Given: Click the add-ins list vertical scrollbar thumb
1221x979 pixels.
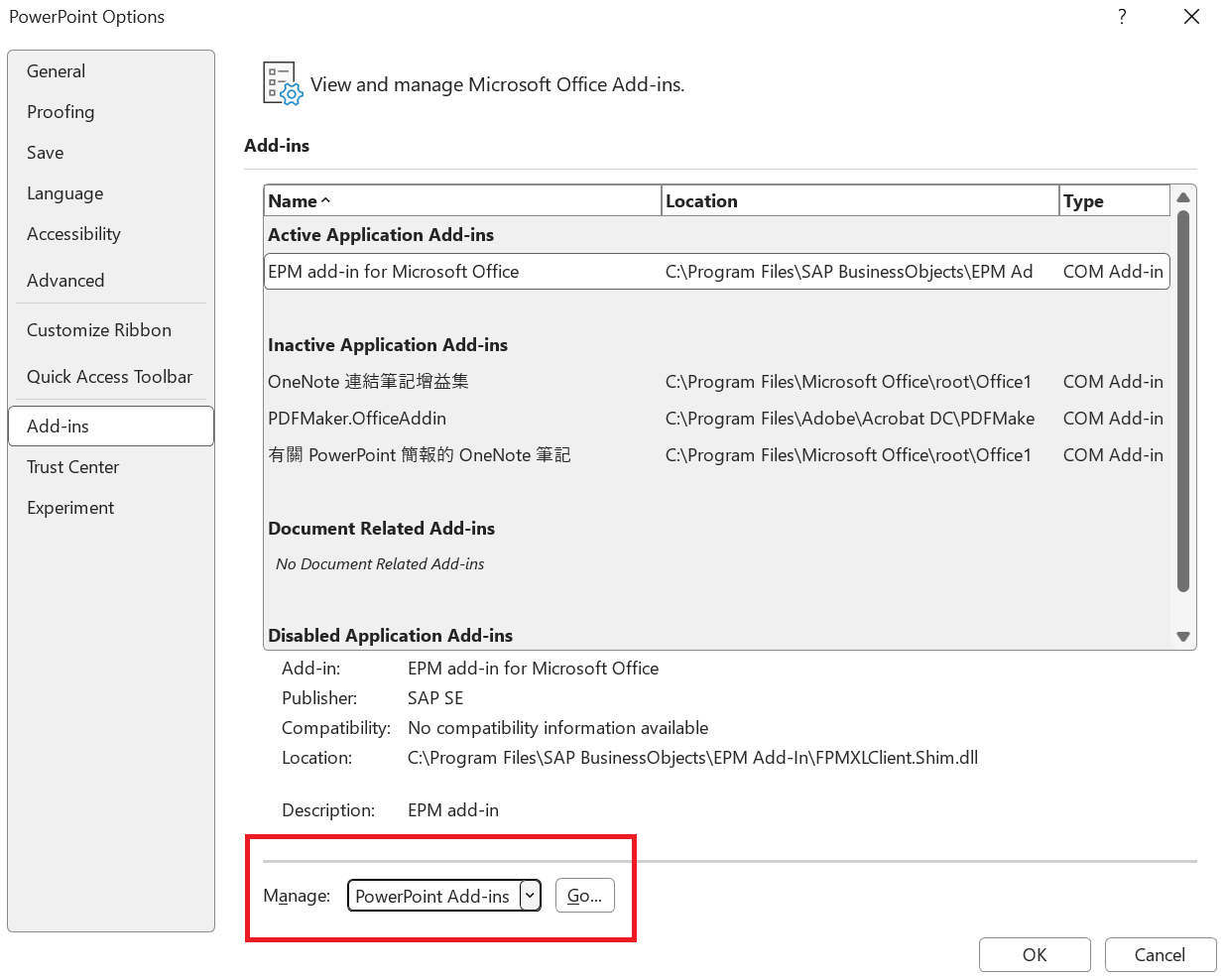Looking at the screenshot, I should tap(1183, 401).
